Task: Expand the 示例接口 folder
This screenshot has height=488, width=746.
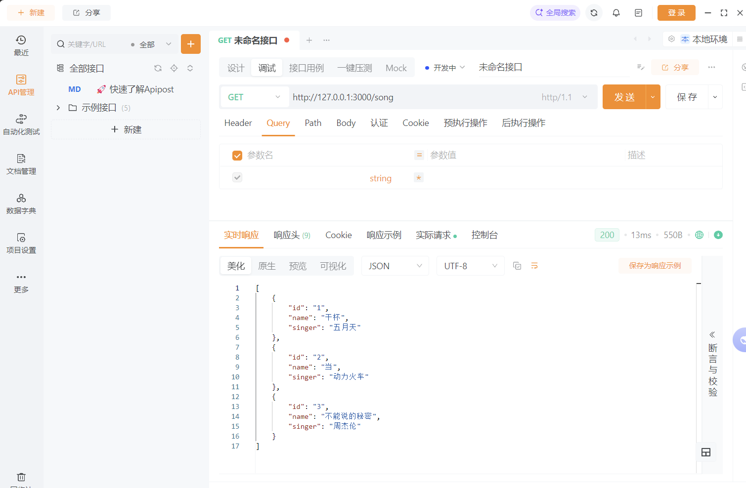Action: coord(58,107)
